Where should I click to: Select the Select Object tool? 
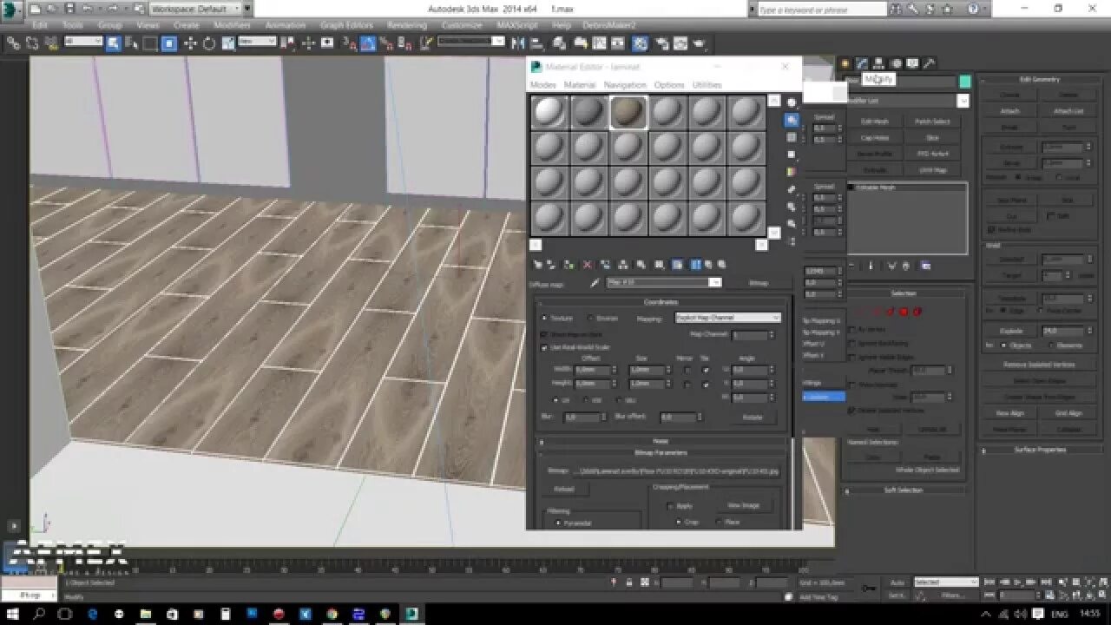click(x=113, y=43)
